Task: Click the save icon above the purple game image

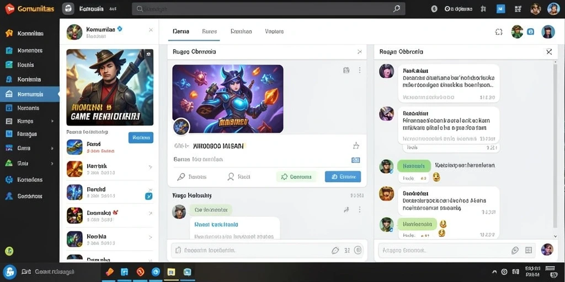Action: 347,70
